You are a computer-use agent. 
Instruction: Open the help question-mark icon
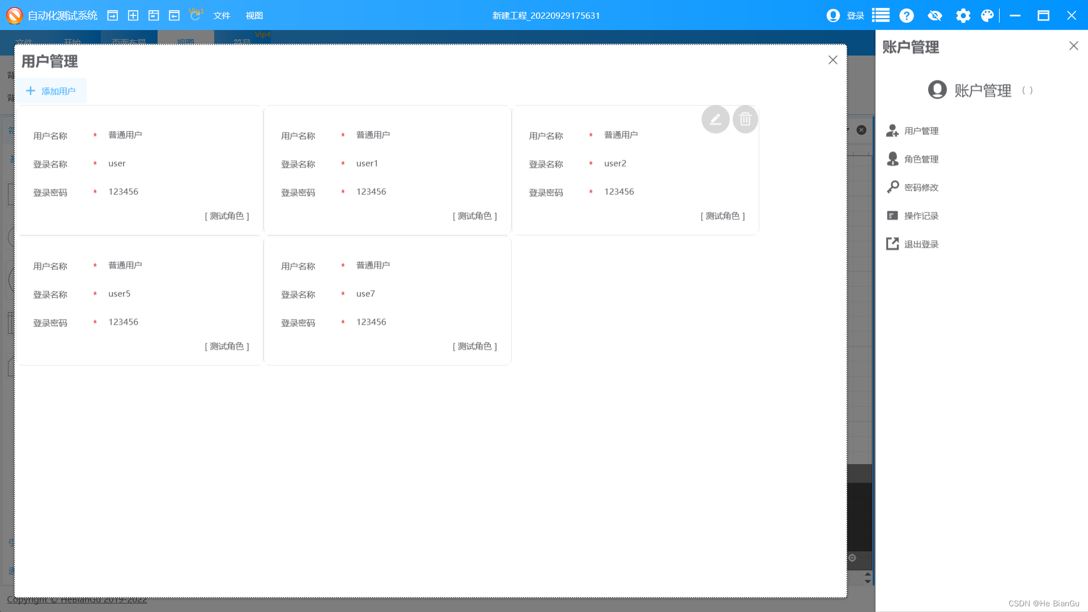[907, 15]
